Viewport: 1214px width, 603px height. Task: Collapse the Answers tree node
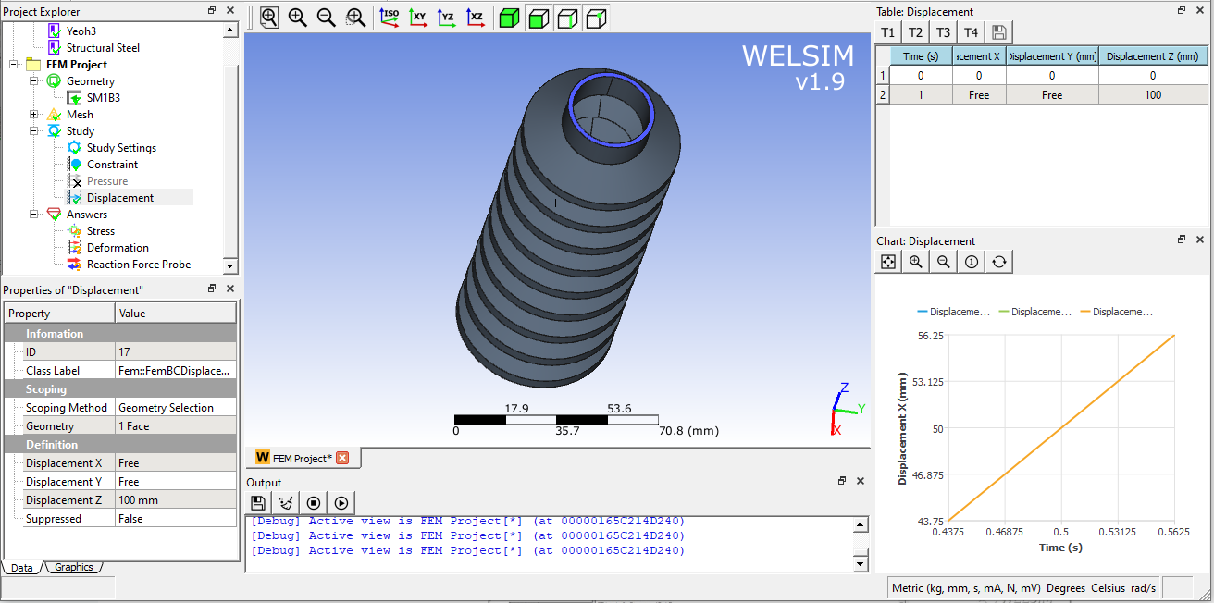click(34, 215)
